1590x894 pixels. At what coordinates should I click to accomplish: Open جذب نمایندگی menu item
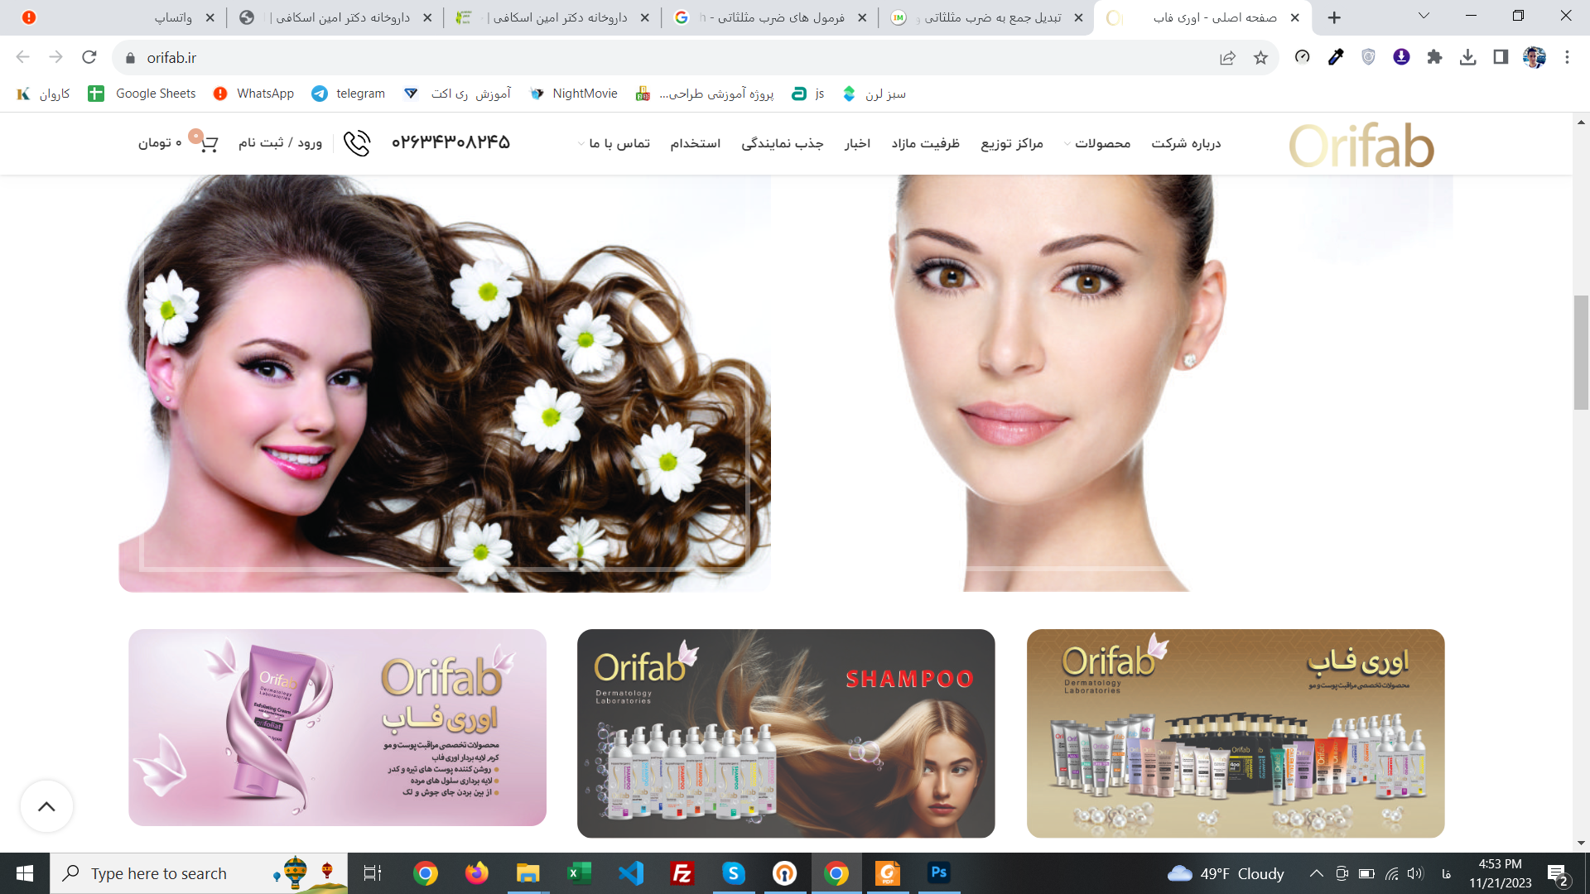tap(782, 143)
